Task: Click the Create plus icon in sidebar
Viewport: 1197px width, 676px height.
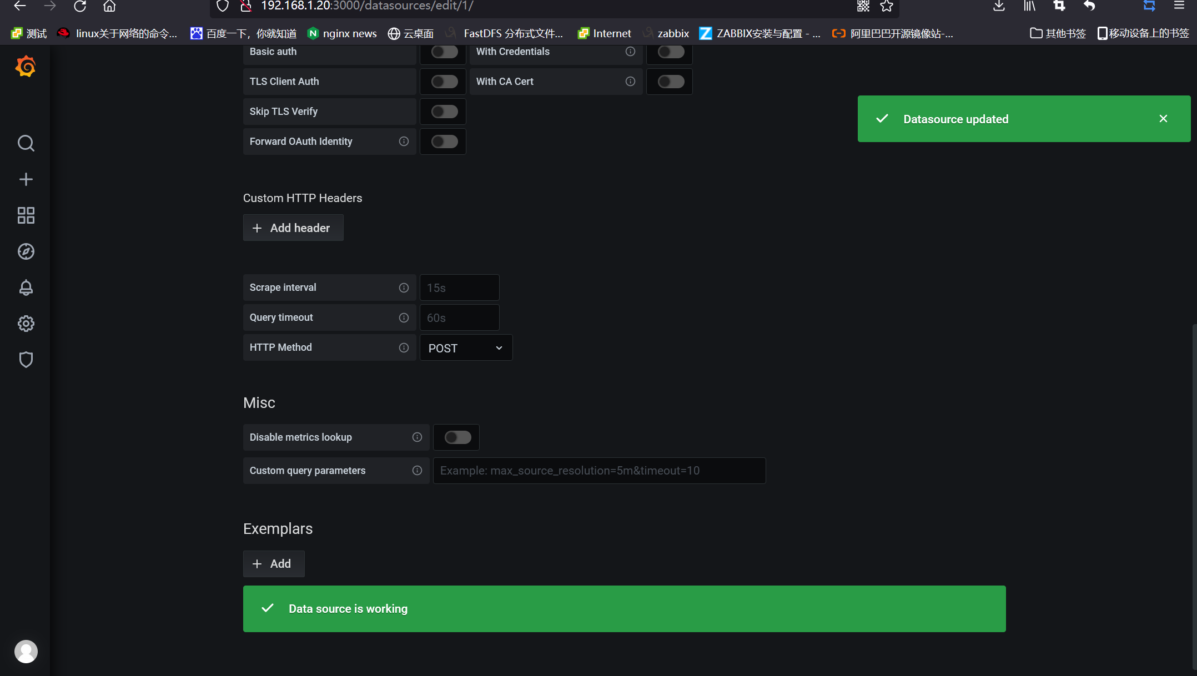Action: [26, 179]
